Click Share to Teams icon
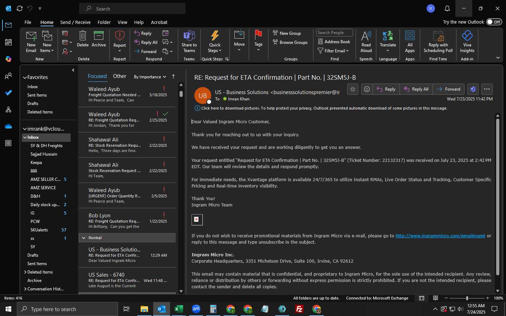Viewport: 506px width, 316px height. click(189, 36)
